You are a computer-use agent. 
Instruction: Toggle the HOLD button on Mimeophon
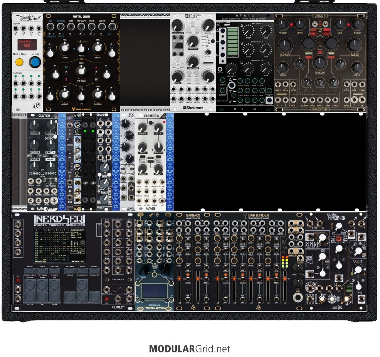[x=332, y=299]
